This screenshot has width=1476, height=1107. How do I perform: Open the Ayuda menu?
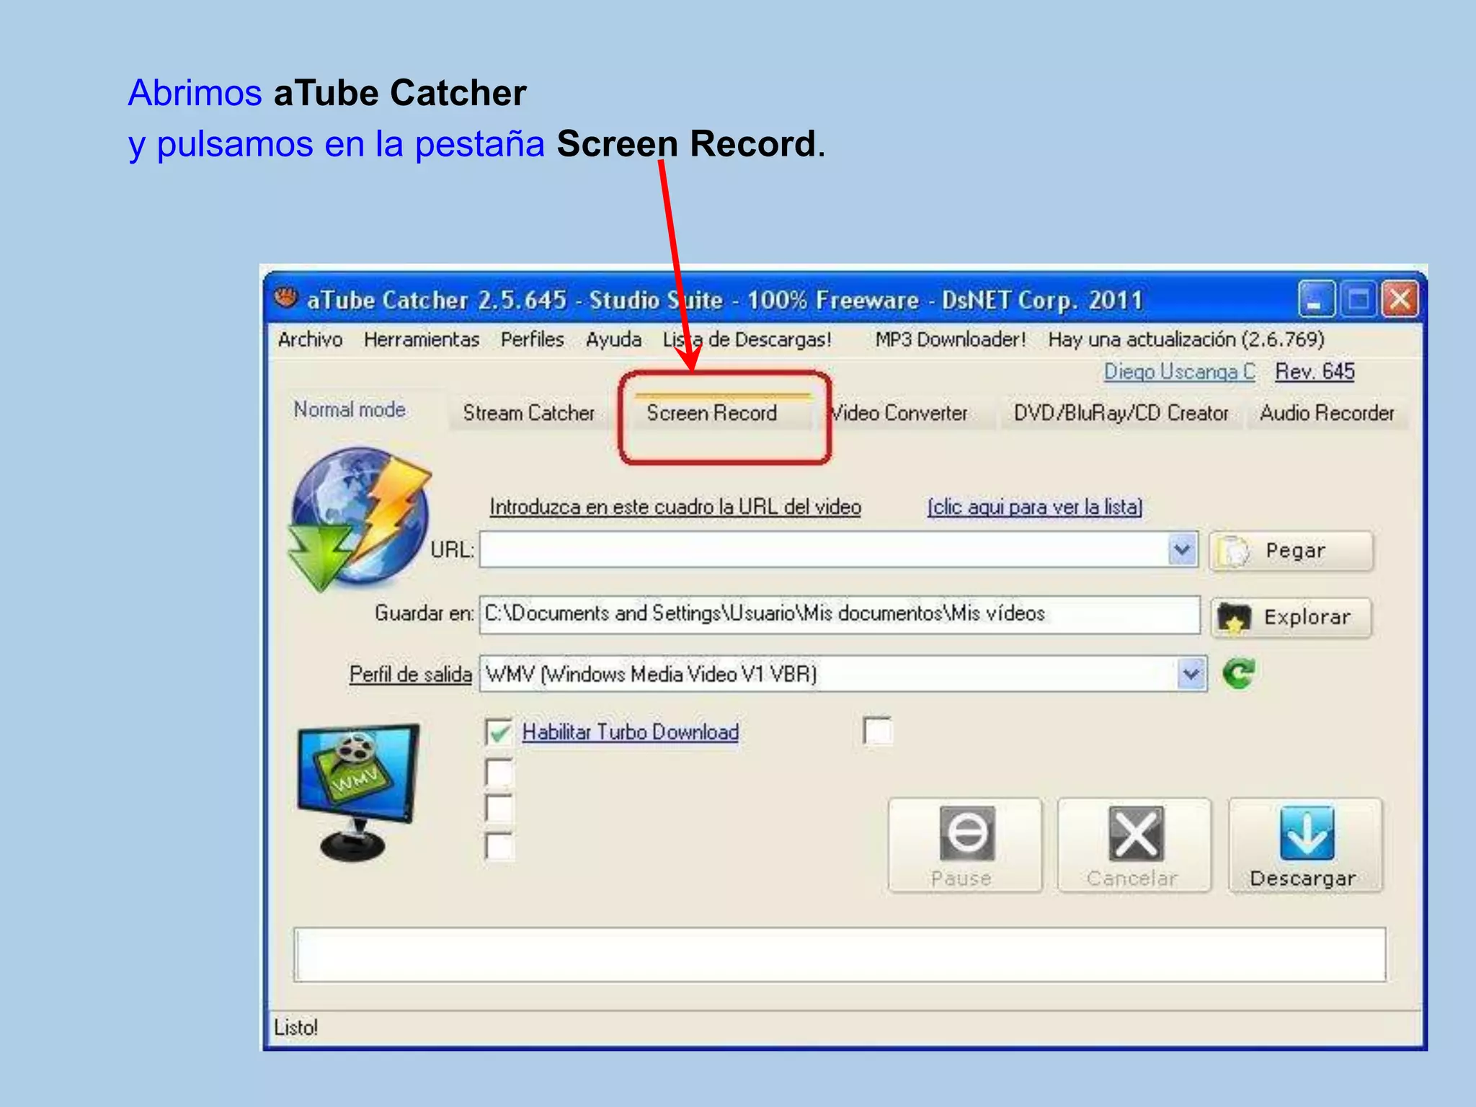click(x=614, y=339)
